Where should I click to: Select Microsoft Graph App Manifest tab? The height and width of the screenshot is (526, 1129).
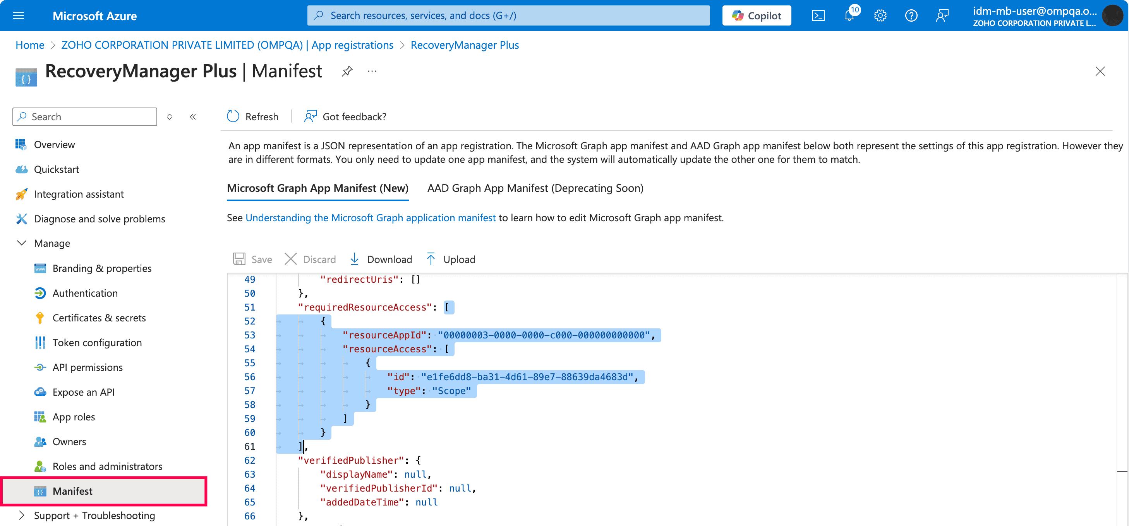coord(317,188)
